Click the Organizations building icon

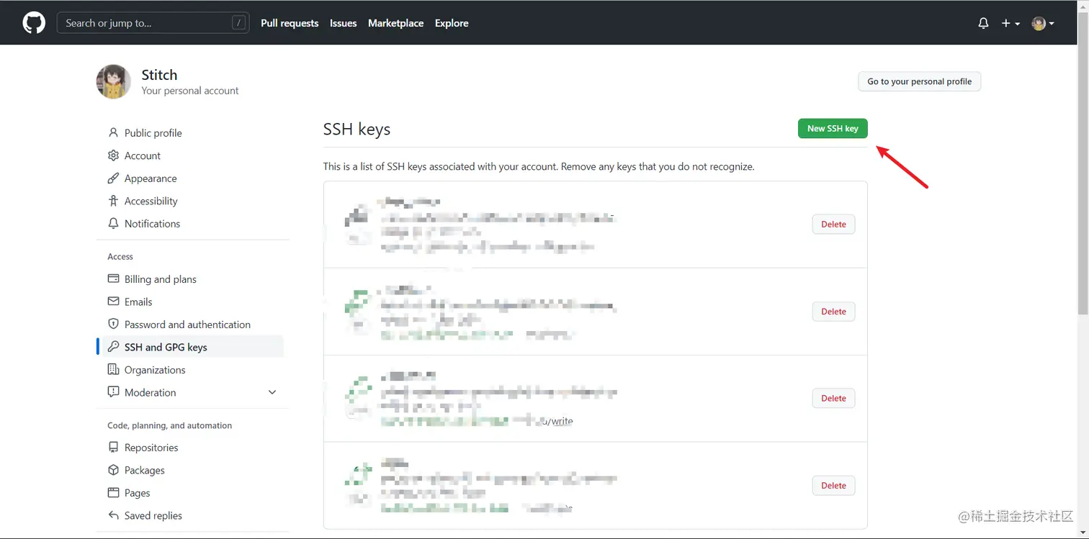(113, 369)
